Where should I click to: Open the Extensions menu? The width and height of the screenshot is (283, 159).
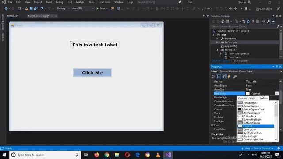click(x=104, y=2)
